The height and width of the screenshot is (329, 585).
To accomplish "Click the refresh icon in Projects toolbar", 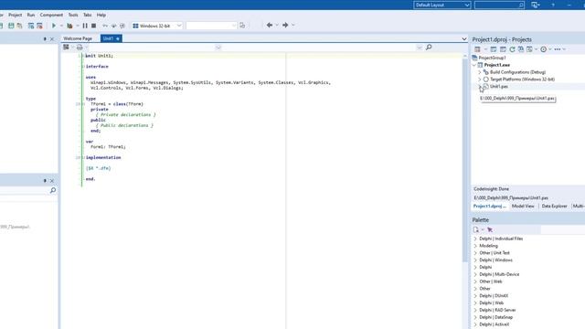I will tap(512, 49).
